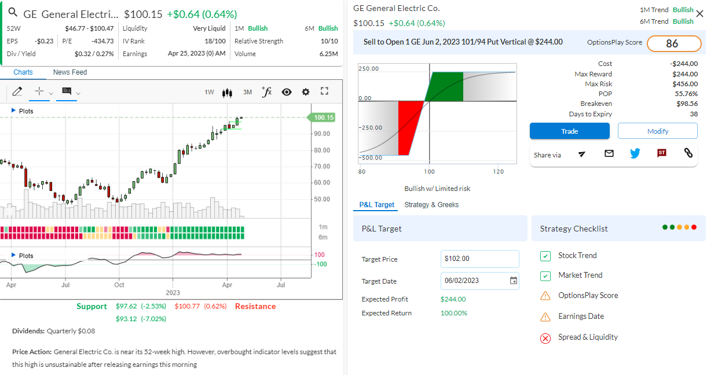707x375 pixels.
Task: Open the crosshair tool dropdown arrow
Action: click(51, 93)
